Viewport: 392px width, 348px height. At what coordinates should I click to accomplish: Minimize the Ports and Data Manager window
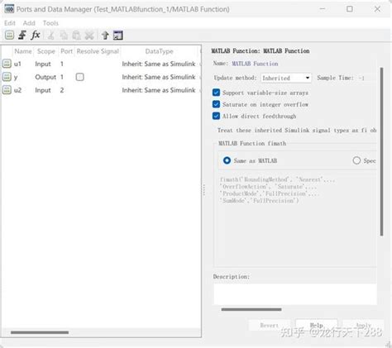pyautogui.click(x=323, y=9)
